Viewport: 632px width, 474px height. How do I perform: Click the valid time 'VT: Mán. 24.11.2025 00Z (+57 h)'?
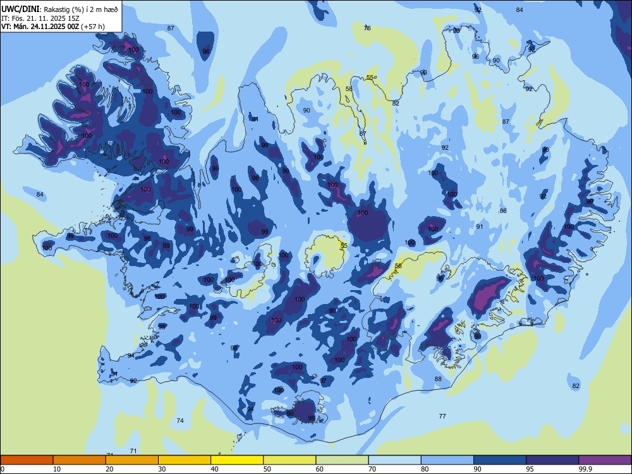pyautogui.click(x=53, y=27)
